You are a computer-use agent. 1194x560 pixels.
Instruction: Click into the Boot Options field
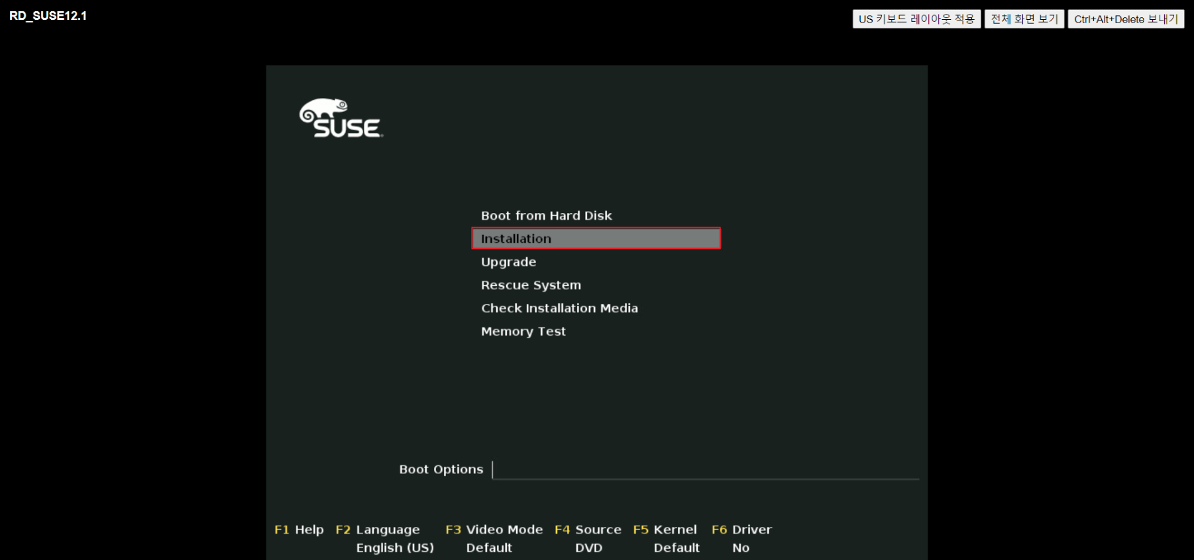click(x=706, y=469)
